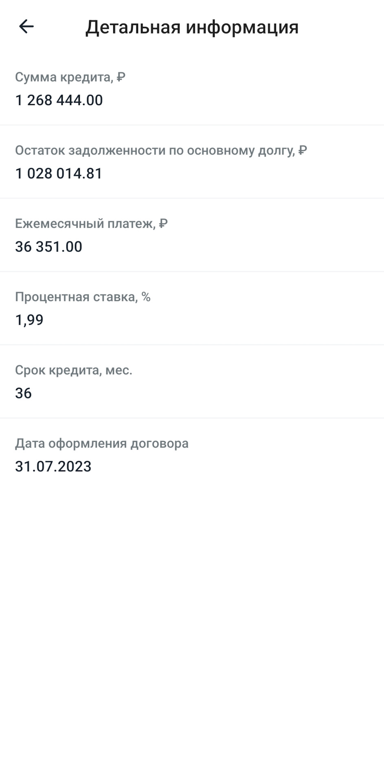Tap the word 'договора' in the date label
The image size is (384, 782).
[160, 444]
